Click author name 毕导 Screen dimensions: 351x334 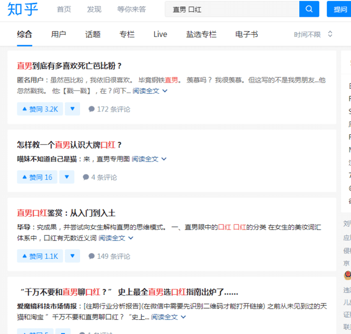[24, 227]
